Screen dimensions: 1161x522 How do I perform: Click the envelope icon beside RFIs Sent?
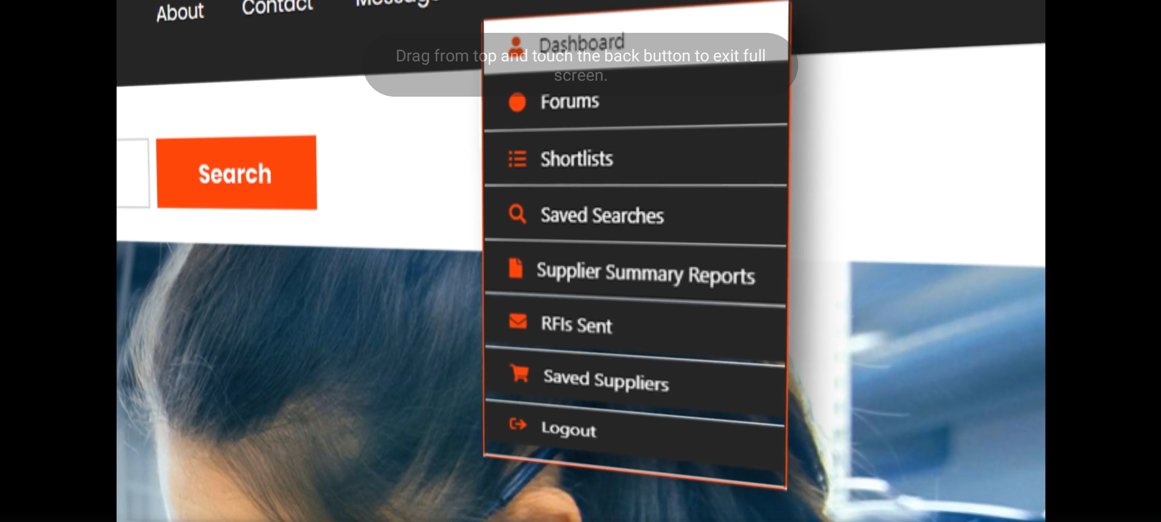point(518,321)
